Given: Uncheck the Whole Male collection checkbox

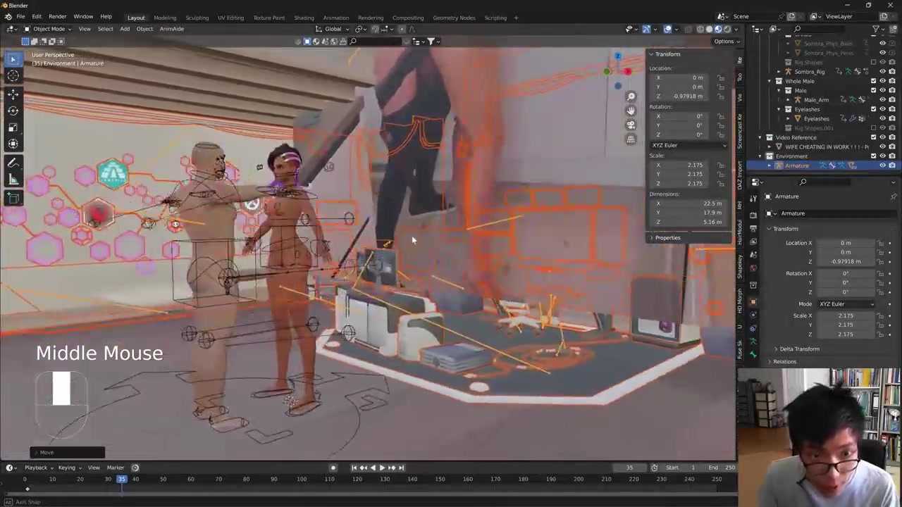Looking at the screenshot, I should tap(873, 81).
